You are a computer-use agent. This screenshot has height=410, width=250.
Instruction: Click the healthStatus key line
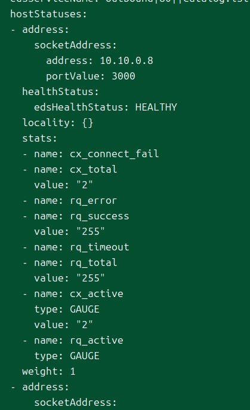(x=60, y=92)
